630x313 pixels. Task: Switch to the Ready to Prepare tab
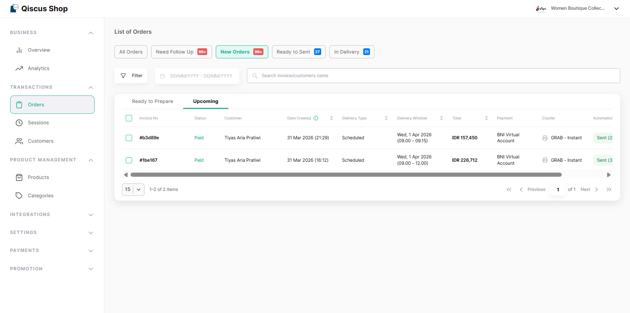tap(152, 101)
